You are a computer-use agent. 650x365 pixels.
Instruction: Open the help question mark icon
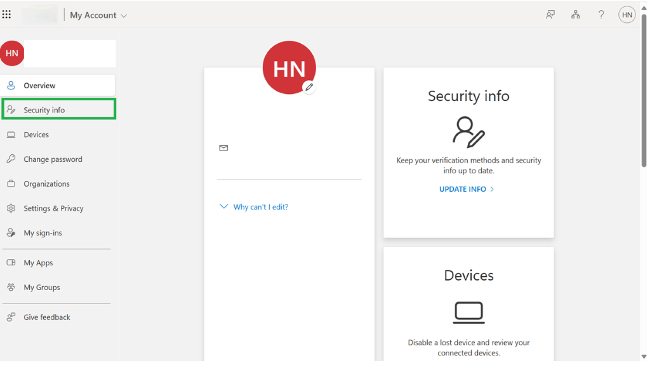point(601,15)
